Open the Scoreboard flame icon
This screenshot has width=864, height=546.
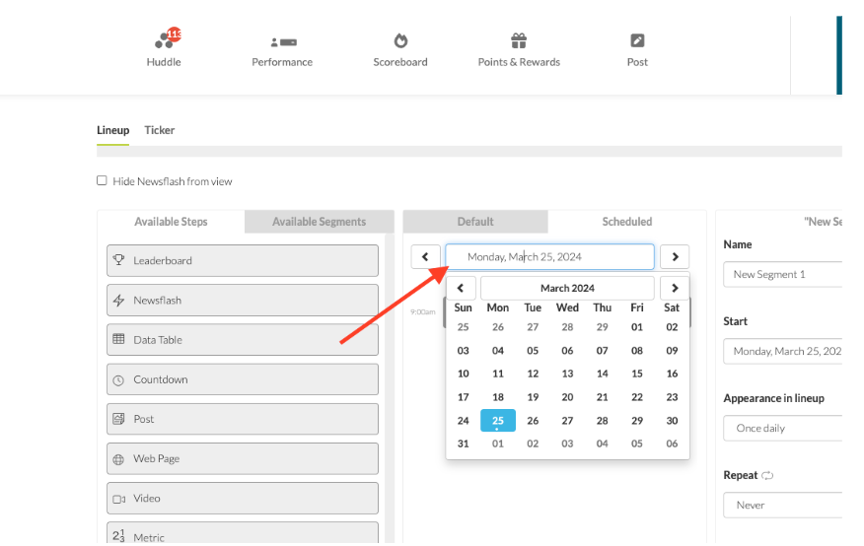(x=400, y=40)
